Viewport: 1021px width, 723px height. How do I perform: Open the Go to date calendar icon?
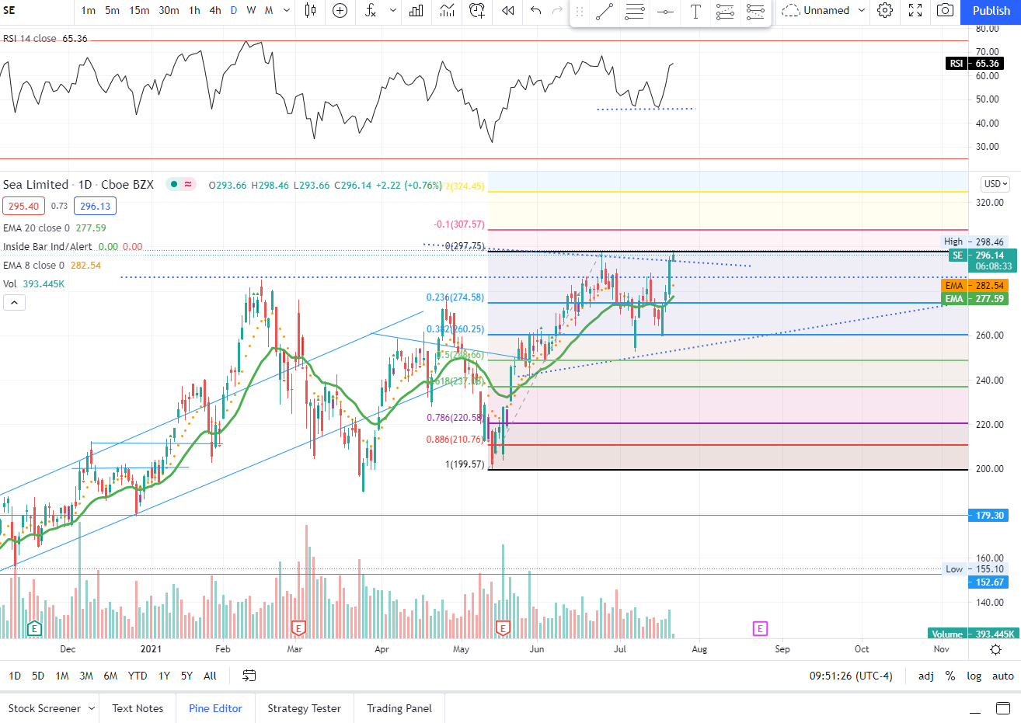pyautogui.click(x=249, y=676)
